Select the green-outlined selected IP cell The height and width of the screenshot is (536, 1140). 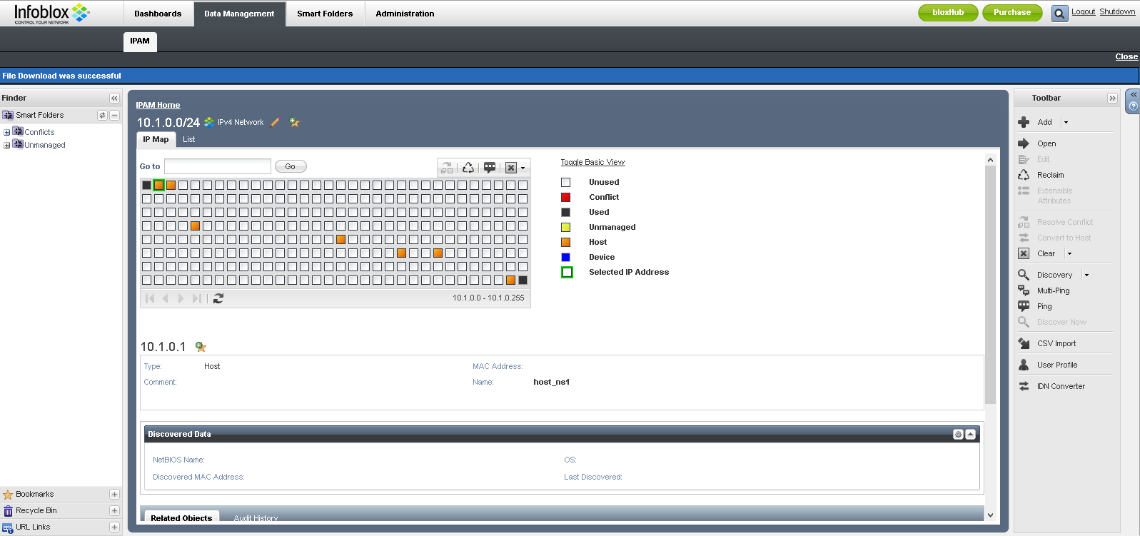[158, 185]
